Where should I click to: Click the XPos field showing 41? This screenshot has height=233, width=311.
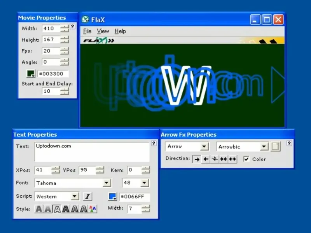pyautogui.click(x=43, y=170)
